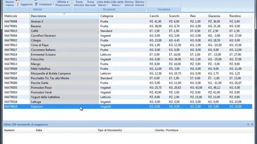Select the Ananas X row
The image size is (257, 144).
[x=128, y=21]
